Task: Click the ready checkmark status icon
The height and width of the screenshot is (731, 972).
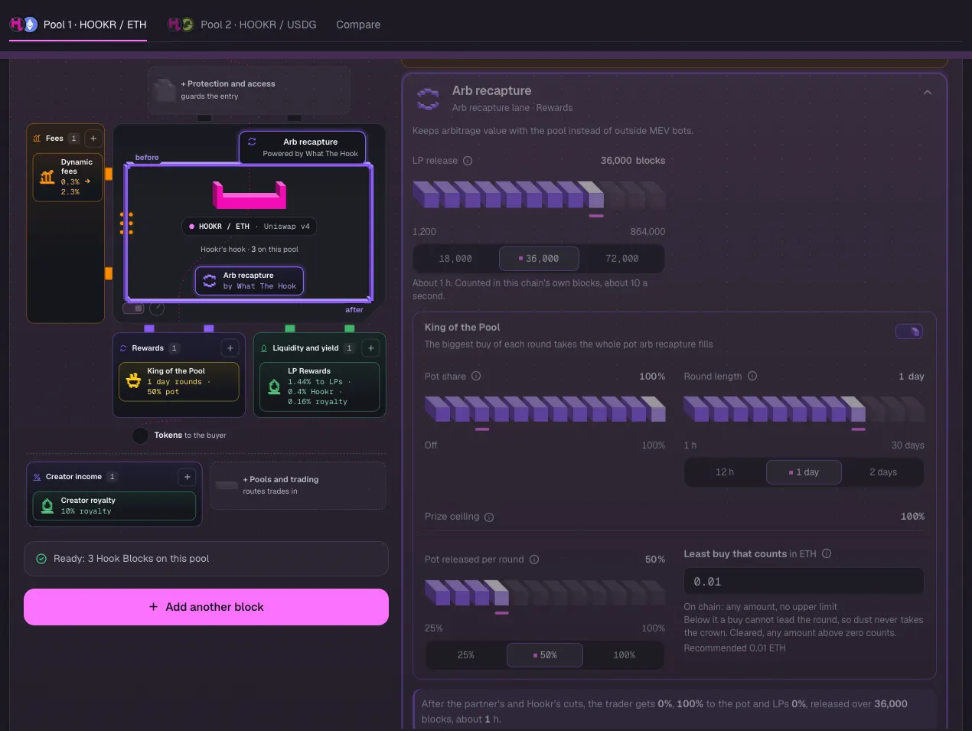Action: point(41,559)
